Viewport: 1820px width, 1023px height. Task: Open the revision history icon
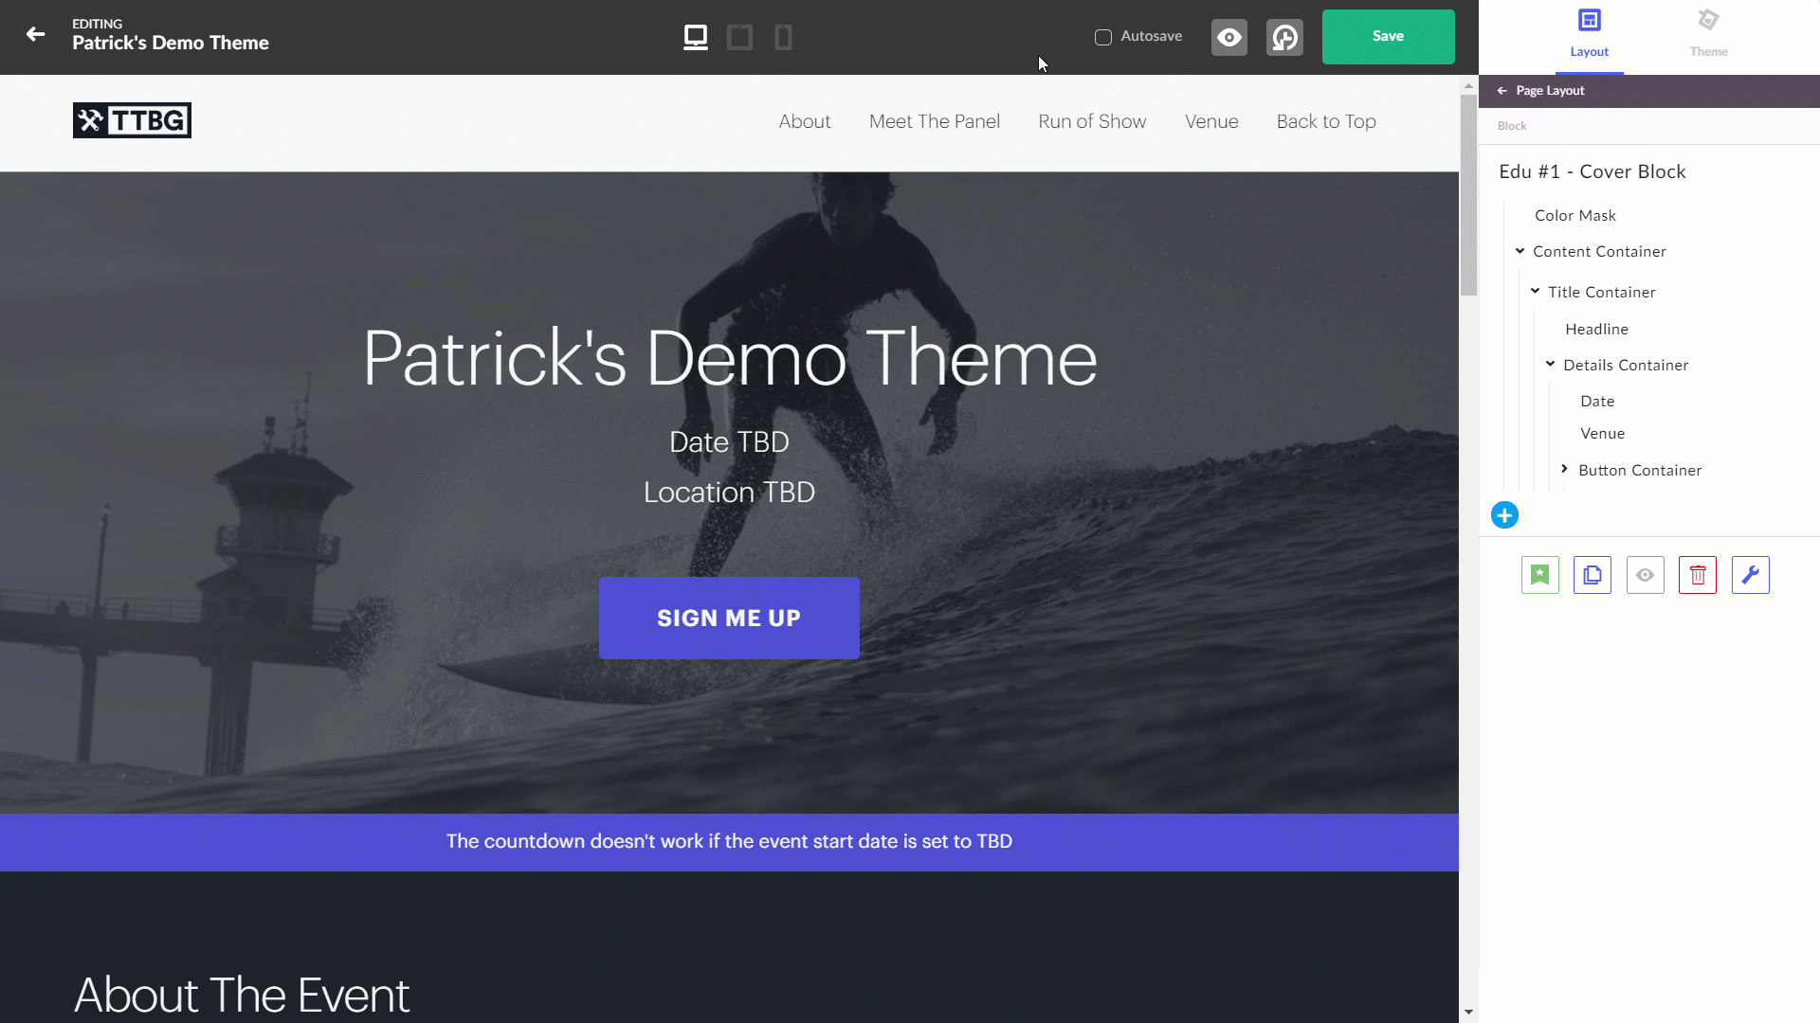[1284, 37]
